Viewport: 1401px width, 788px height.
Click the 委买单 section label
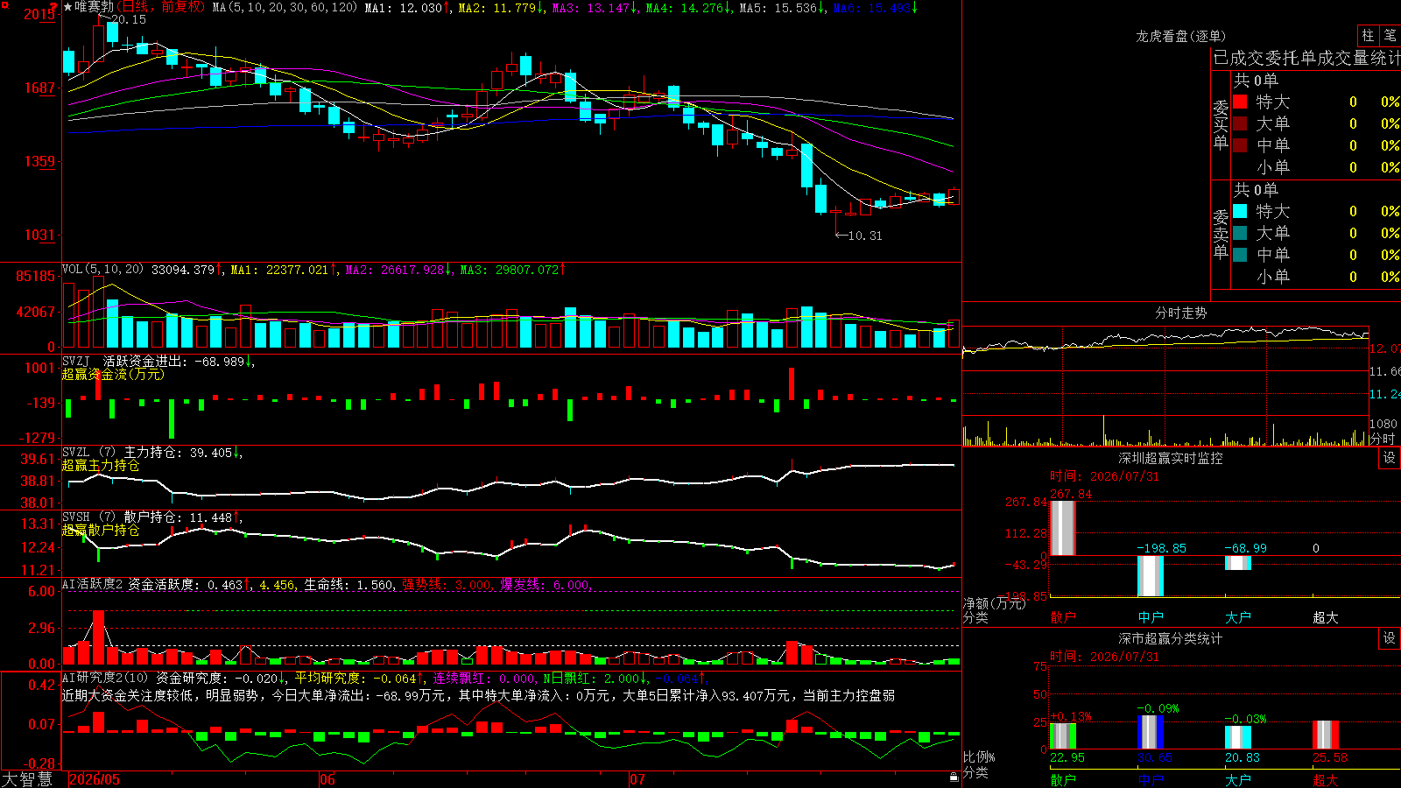[x=1221, y=124]
